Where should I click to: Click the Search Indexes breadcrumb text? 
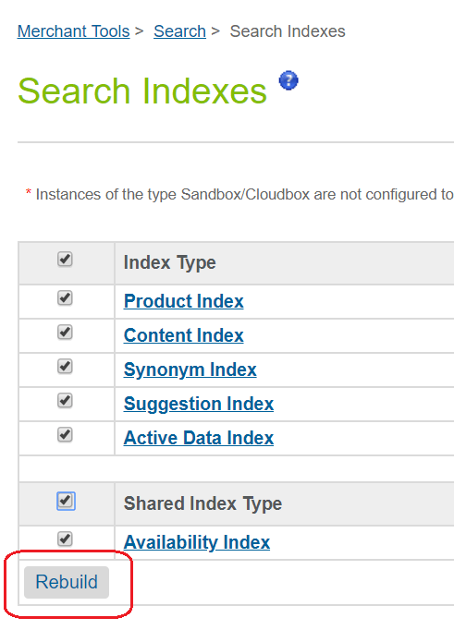pyautogui.click(x=288, y=30)
